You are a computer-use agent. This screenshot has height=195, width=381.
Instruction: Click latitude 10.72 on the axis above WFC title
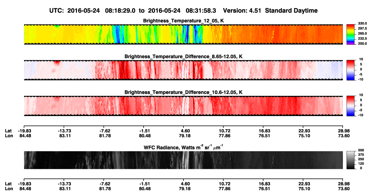click(x=223, y=131)
